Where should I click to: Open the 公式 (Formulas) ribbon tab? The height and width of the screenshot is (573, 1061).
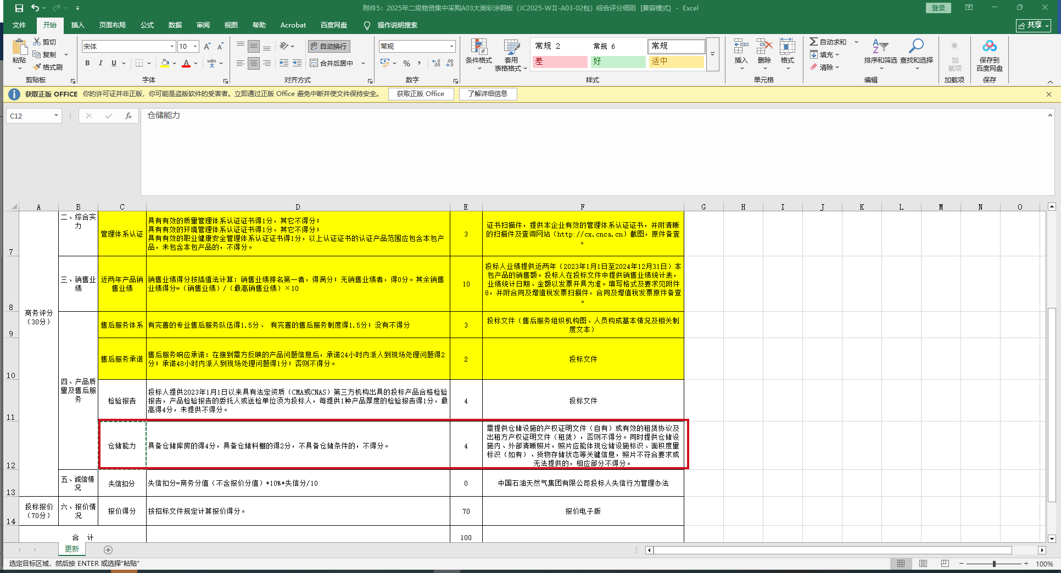click(147, 25)
